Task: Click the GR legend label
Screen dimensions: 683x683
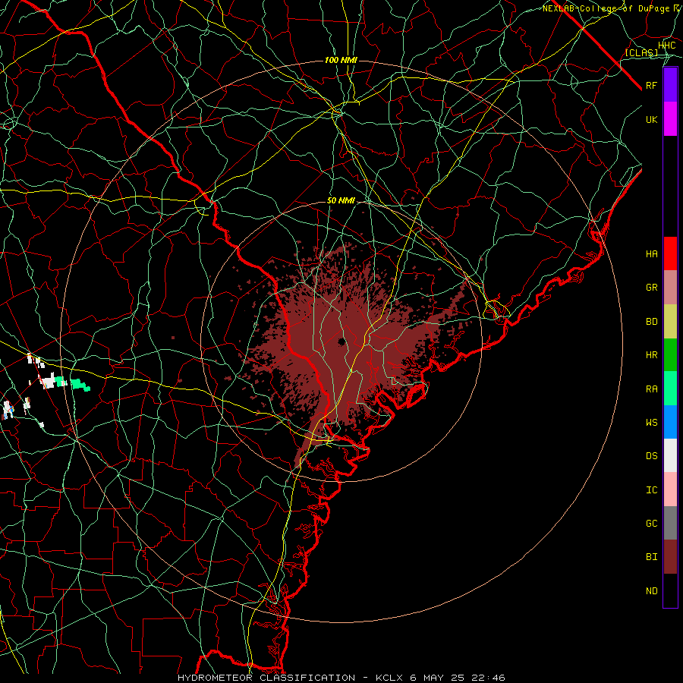Action: [x=651, y=288]
